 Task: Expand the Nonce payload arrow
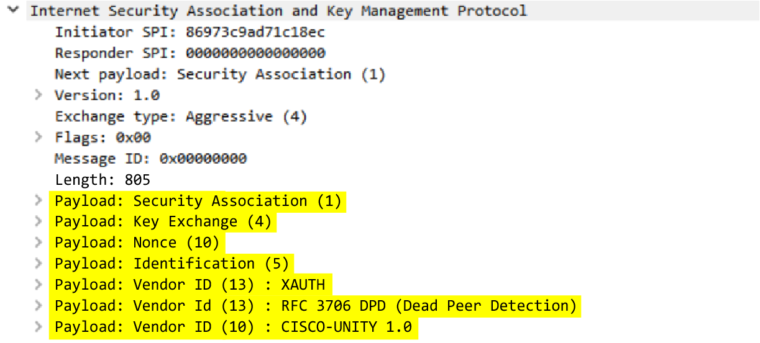(x=39, y=243)
